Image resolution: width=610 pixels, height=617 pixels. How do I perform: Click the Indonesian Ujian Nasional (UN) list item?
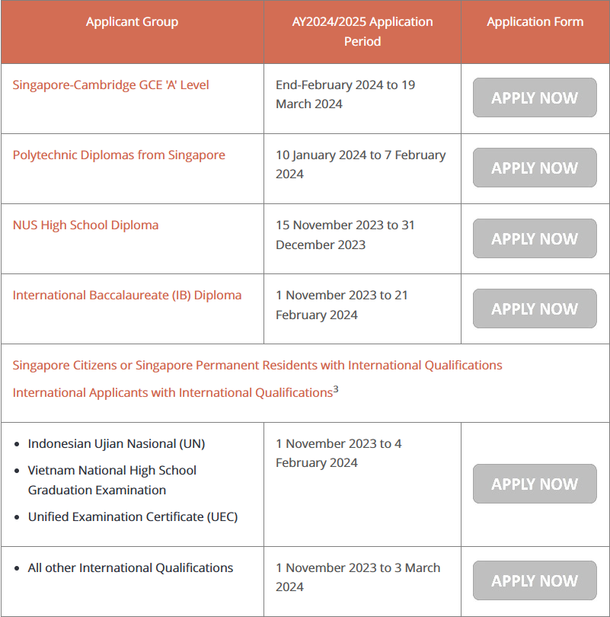point(117,444)
